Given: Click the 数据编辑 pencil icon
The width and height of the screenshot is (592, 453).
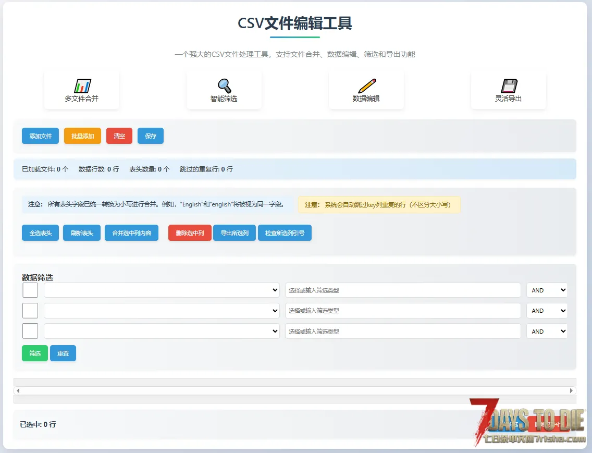Looking at the screenshot, I should (x=366, y=86).
